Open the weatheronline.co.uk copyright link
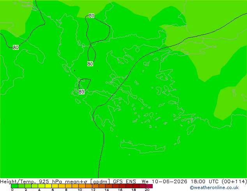247x191 pixels. click(x=214, y=187)
